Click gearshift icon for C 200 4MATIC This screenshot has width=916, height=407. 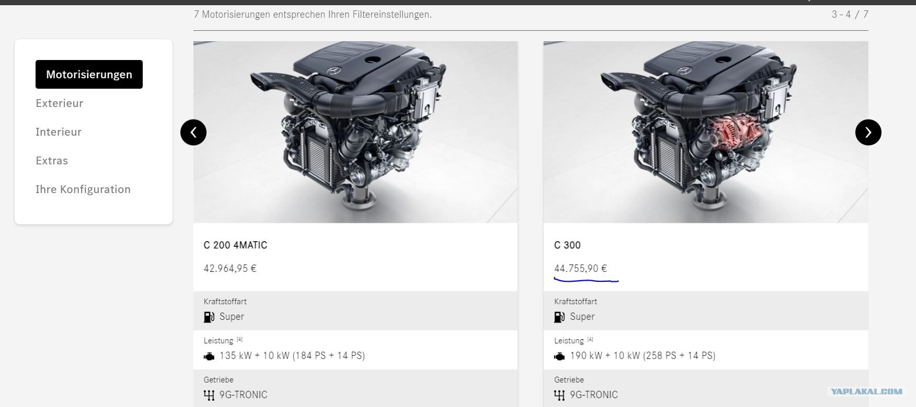(209, 395)
